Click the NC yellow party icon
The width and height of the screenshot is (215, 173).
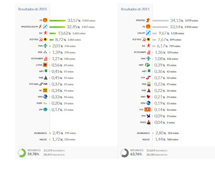(x=45, y=90)
